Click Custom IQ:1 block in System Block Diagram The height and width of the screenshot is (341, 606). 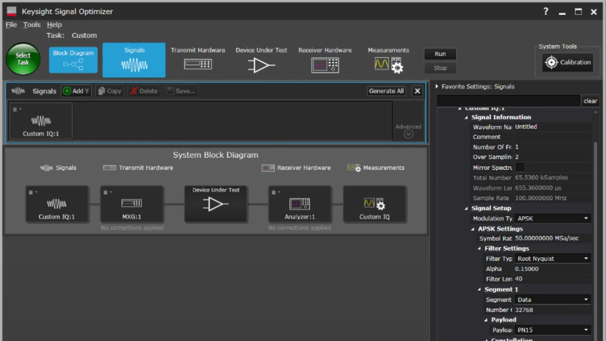(57, 204)
